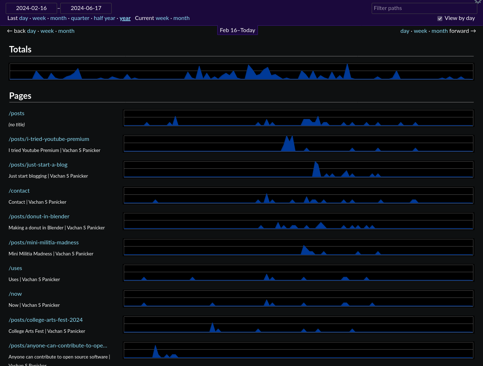
Task: Open the /posts/just-start-a-blog page link
Action: 38,165
